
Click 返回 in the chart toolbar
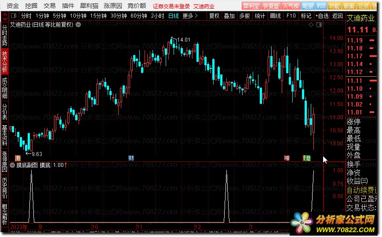[337, 16]
